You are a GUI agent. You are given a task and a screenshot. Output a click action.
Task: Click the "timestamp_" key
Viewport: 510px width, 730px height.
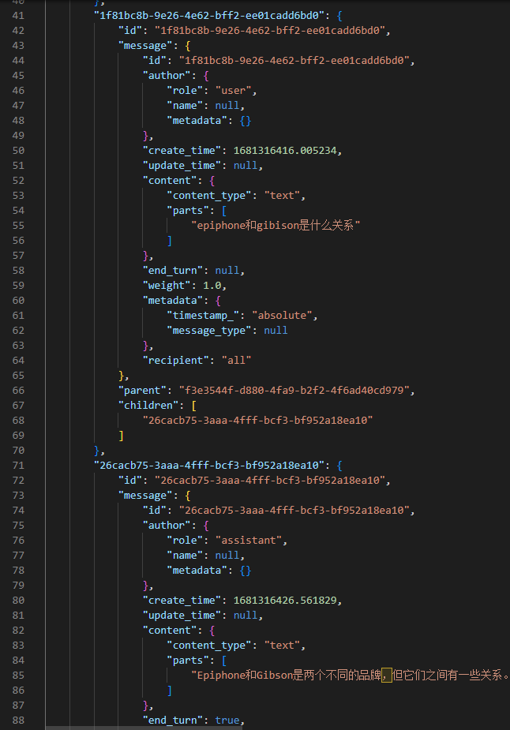click(205, 316)
